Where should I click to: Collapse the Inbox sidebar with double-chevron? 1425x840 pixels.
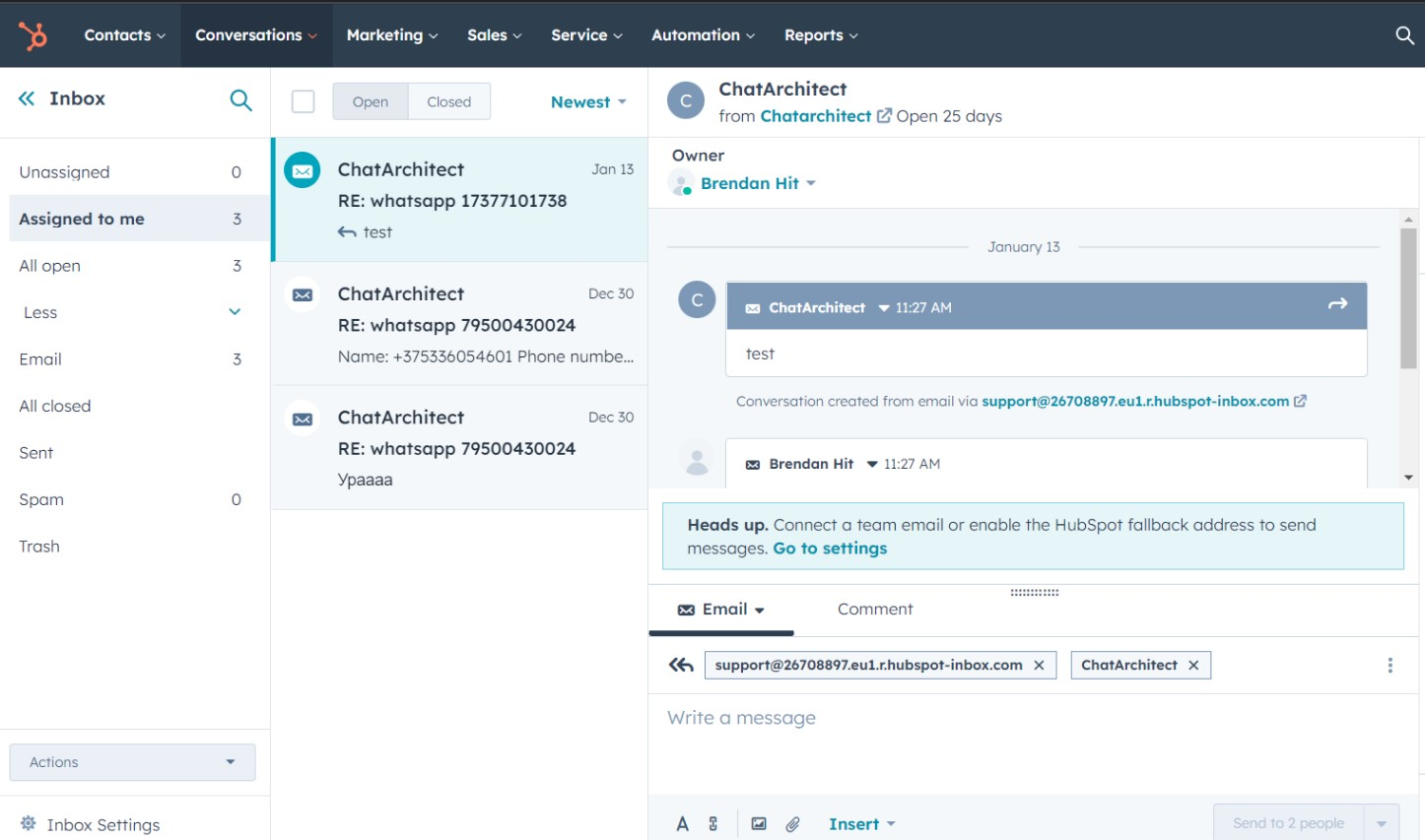[x=27, y=98]
